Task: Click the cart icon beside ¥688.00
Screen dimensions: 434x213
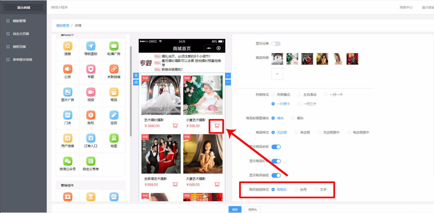Action: [x=217, y=184]
